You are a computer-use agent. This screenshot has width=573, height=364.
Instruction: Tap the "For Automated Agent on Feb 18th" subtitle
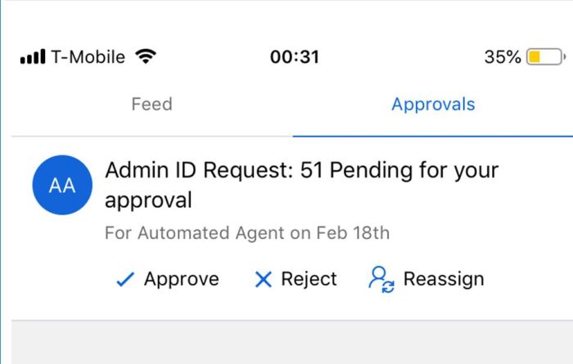point(246,233)
